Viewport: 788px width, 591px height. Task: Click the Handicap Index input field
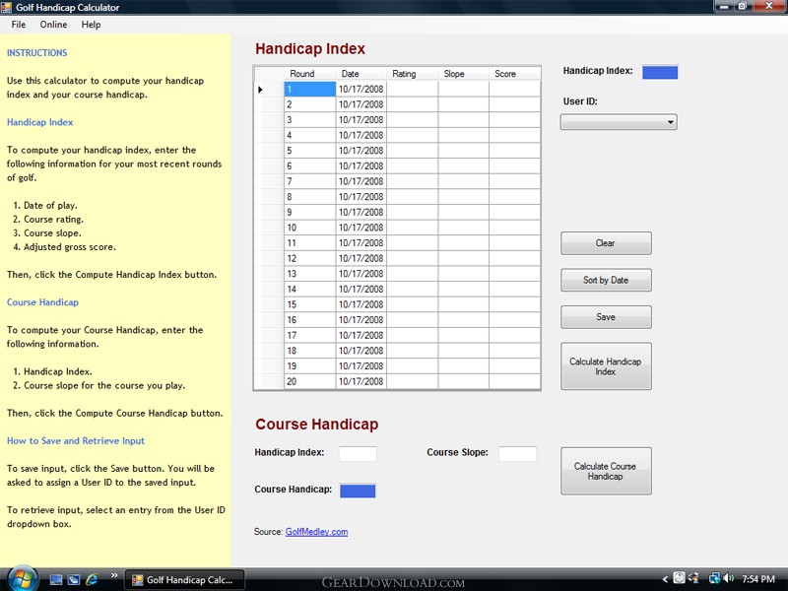pos(358,453)
